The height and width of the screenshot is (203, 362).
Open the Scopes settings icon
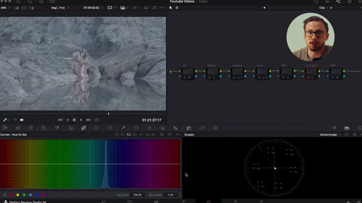[x=346, y=135]
